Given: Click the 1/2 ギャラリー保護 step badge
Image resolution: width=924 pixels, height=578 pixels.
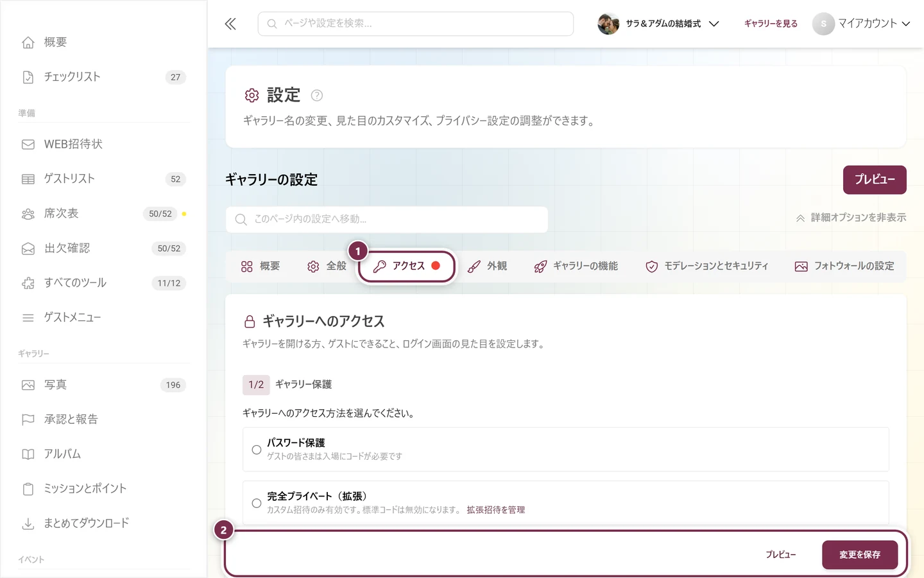Looking at the screenshot, I should coord(256,385).
